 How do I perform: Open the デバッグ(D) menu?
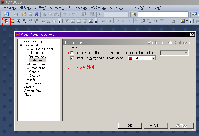click(x=98, y=8)
